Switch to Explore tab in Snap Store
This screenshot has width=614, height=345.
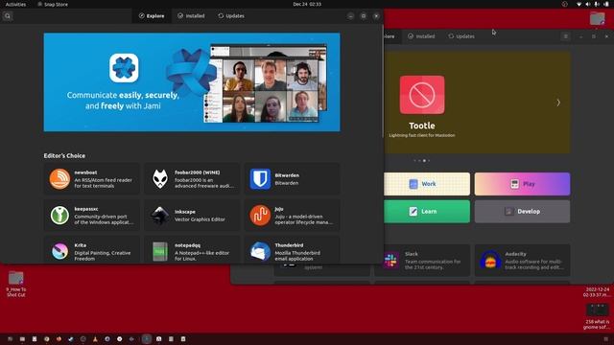pos(152,16)
